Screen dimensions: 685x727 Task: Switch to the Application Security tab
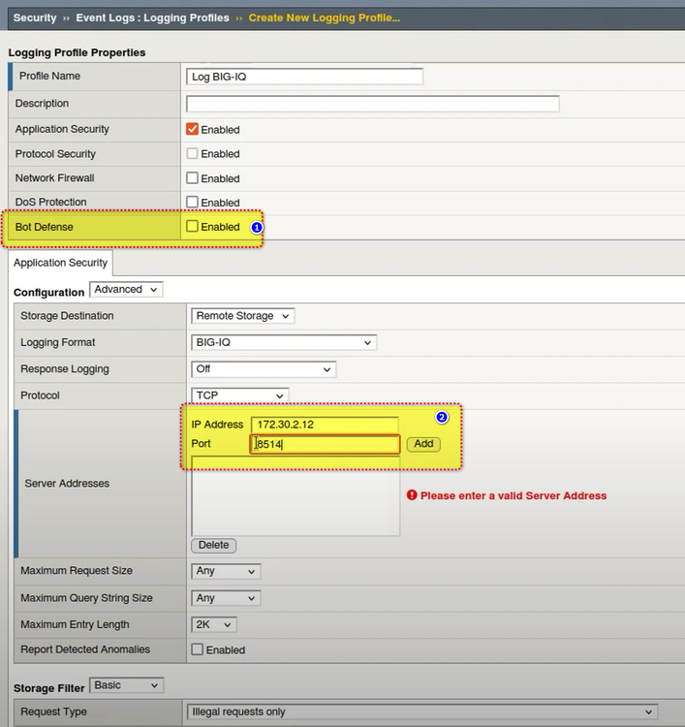[x=60, y=263]
